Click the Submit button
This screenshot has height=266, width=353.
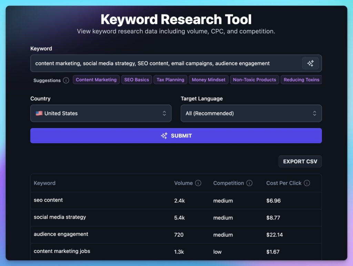[176, 136]
